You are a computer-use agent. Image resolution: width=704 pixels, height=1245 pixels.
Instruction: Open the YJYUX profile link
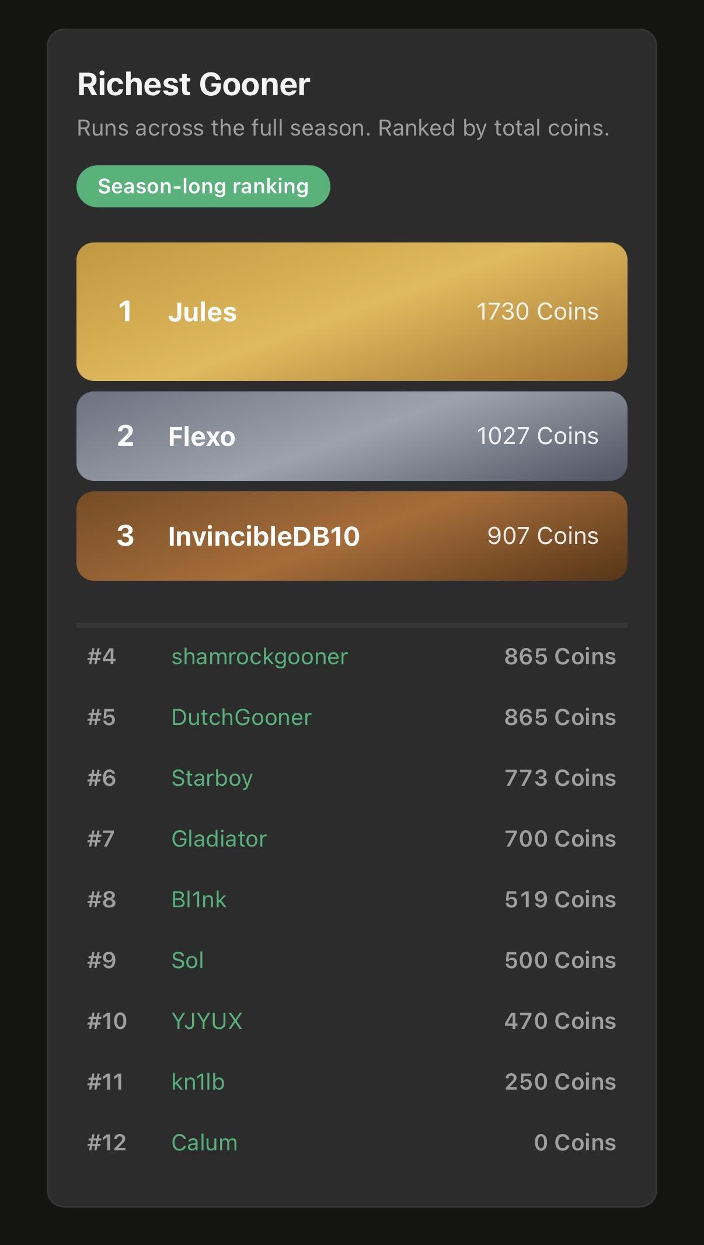[207, 1021]
